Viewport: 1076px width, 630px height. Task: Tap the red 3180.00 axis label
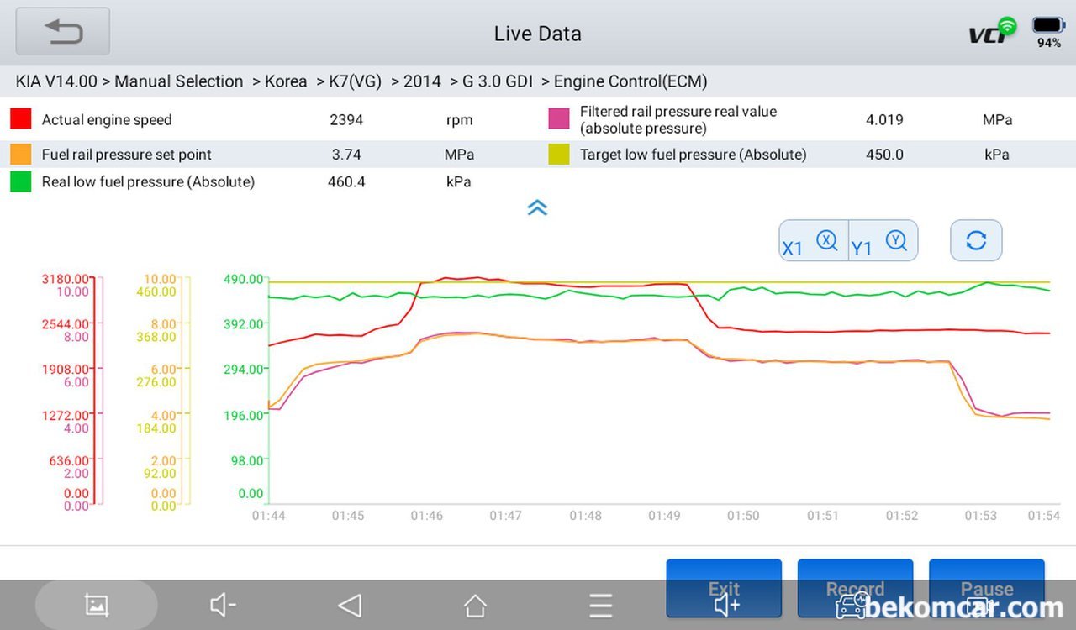tap(66, 279)
